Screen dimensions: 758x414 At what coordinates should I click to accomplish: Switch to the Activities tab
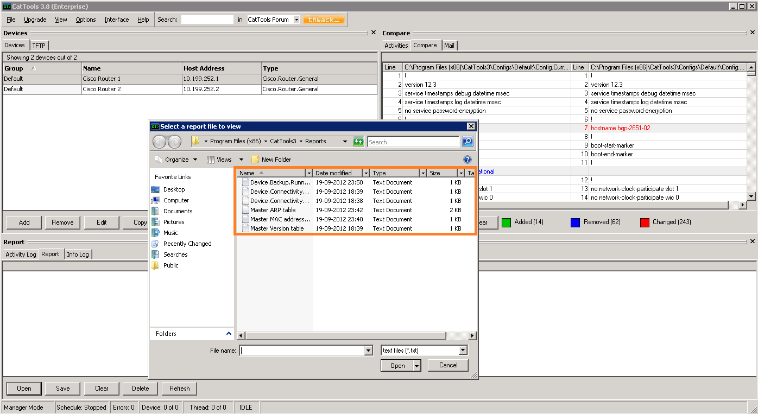(x=396, y=46)
